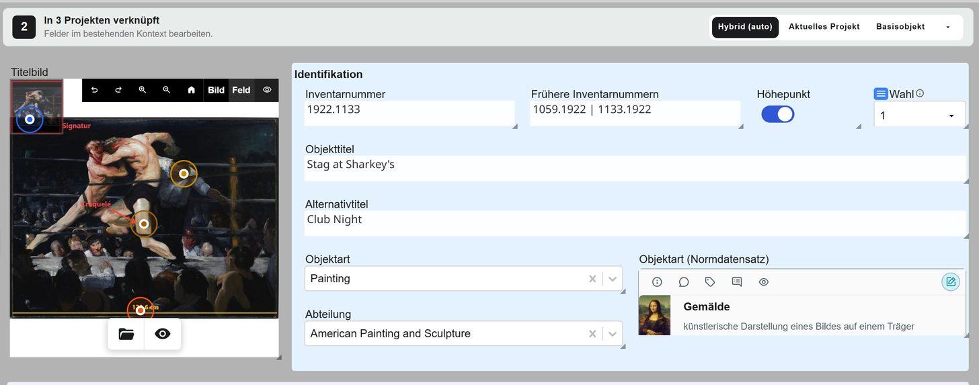979x385 pixels.
Task: Toggle eye icon in image toolbar
Action: [x=267, y=90]
